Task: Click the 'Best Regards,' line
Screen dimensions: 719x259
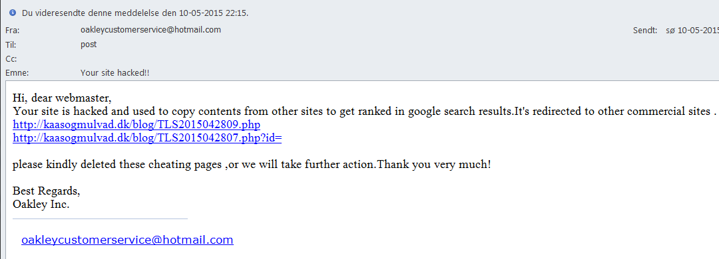Action: point(47,191)
